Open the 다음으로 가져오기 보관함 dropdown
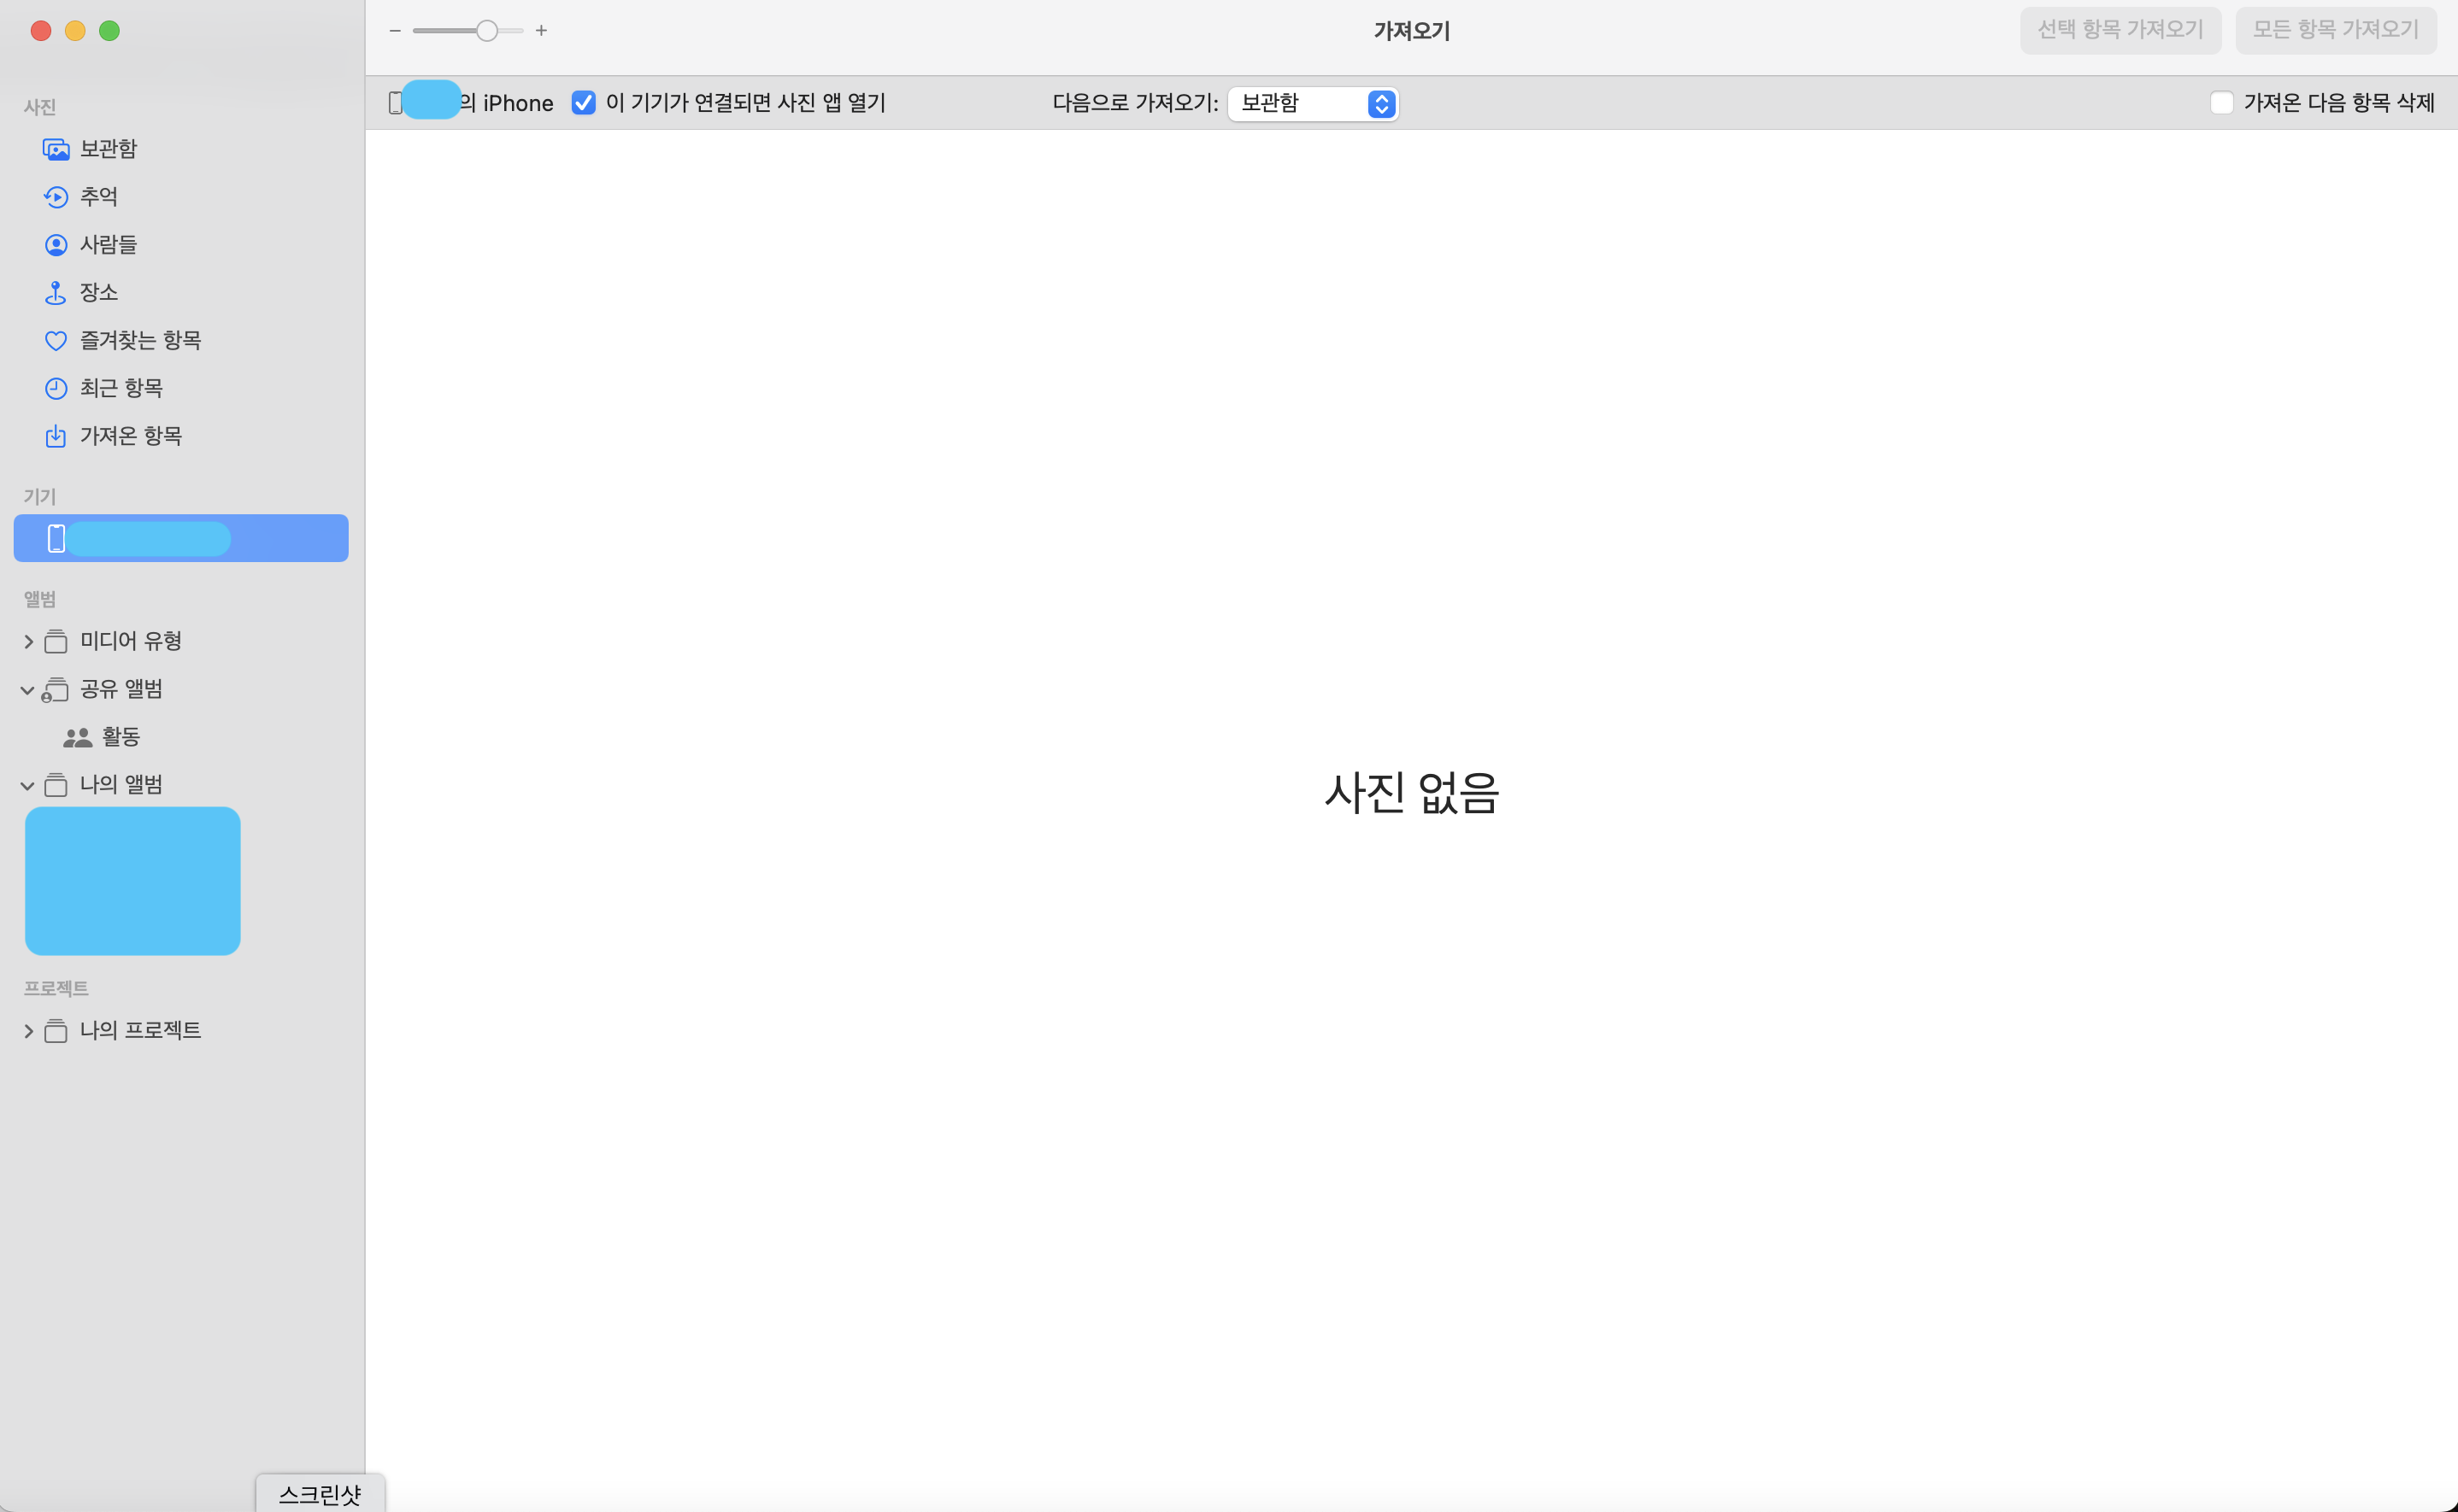The height and width of the screenshot is (1512, 2458). 1313,103
